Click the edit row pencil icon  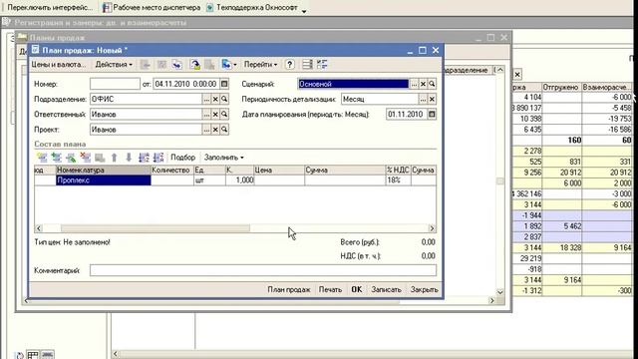tap(71, 158)
